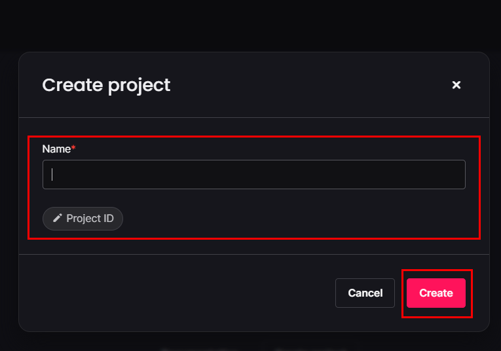The image size is (501, 351).
Task: Click the center of the Name input box
Action: point(254,175)
